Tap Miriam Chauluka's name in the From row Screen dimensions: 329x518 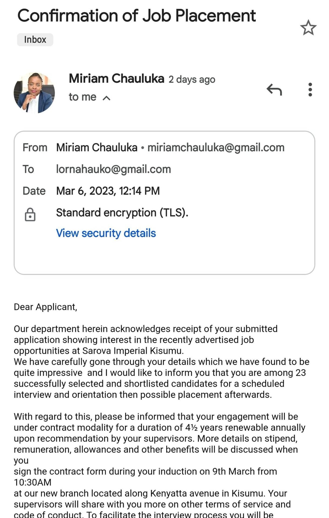[97, 148]
